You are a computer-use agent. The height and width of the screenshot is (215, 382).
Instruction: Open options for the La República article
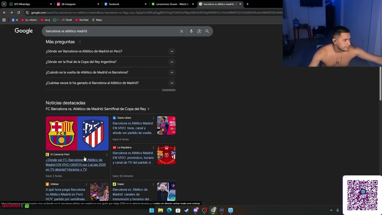point(153,148)
